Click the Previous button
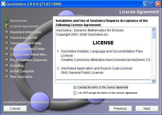162x115 pixels. coord(120,109)
